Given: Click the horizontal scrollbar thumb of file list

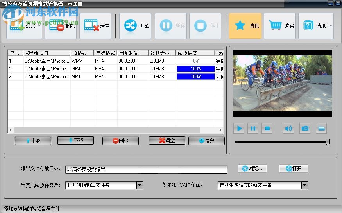Looking at the screenshot, I should [x=107, y=130].
